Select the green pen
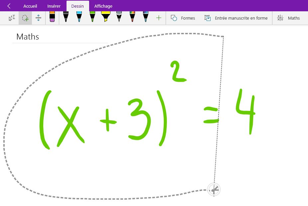Viewport: 308px width, 206px height. [x=92, y=17]
